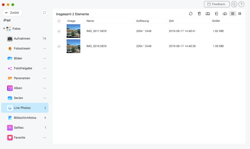
Task: Click the Zurück button
Action: click(x=12, y=13)
